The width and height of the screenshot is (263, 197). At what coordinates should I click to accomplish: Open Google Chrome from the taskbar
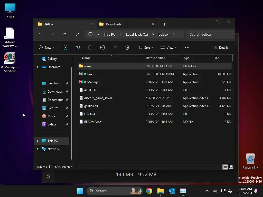pyautogui.click(x=149, y=191)
